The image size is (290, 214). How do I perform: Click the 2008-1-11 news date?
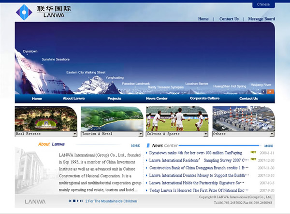[267, 153]
